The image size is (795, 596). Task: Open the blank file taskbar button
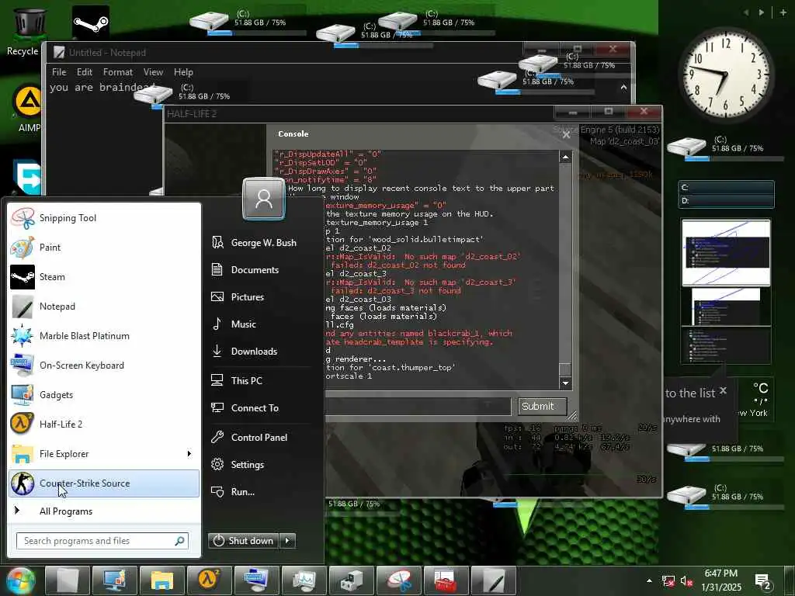point(68,580)
